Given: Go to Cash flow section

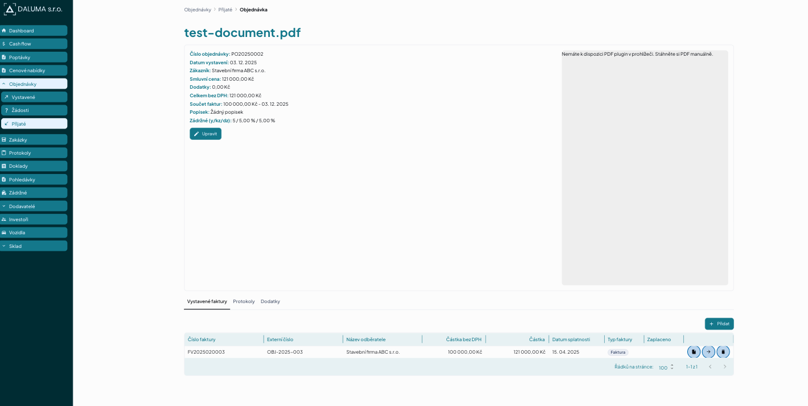Looking at the screenshot, I should [34, 44].
